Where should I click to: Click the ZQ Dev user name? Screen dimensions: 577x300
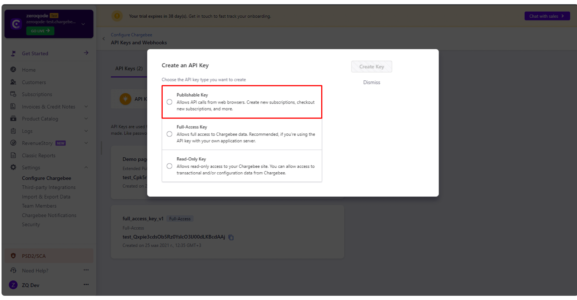tap(30, 285)
